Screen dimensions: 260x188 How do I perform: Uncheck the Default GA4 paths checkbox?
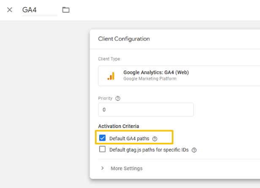[102, 138]
